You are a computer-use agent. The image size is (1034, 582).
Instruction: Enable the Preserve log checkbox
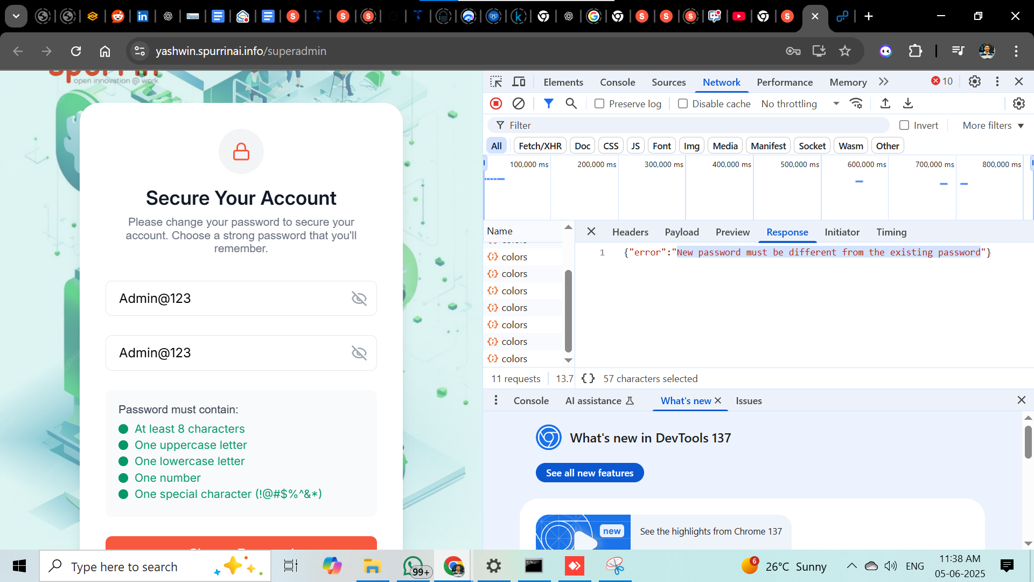click(x=599, y=103)
